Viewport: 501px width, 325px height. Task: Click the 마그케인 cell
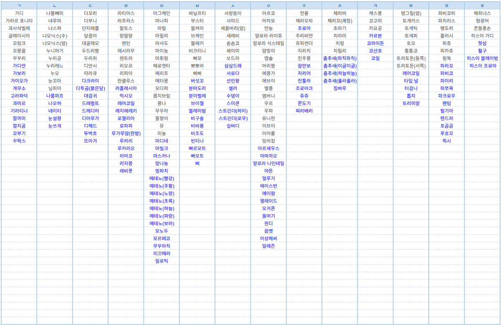(162, 13)
